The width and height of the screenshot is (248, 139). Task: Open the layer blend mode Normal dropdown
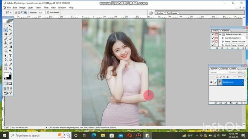tap(219, 73)
